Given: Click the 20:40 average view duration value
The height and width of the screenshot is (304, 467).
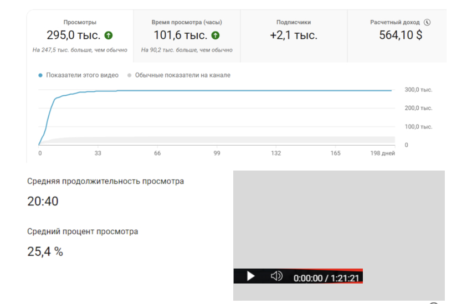Looking at the screenshot, I should 43,201.
